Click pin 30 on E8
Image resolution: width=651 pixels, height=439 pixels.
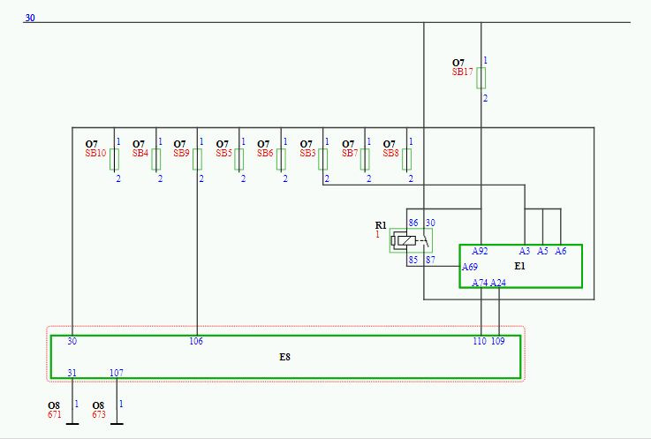(x=72, y=341)
